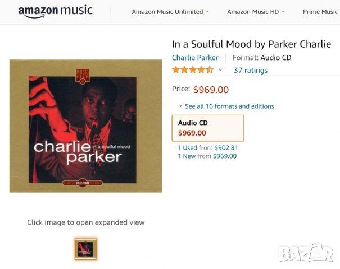340x269 pixels.
Task: Click the In a Soulful Mood product title
Action: coord(251,44)
